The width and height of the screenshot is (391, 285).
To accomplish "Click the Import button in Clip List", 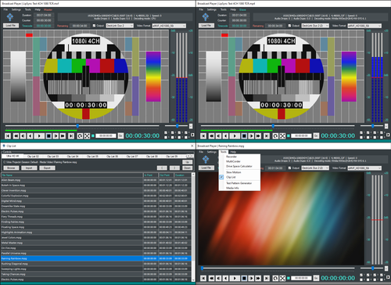I will 29,168.
